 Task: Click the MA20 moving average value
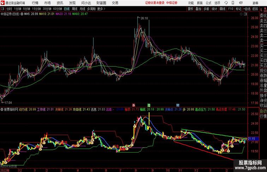coord(63,14)
